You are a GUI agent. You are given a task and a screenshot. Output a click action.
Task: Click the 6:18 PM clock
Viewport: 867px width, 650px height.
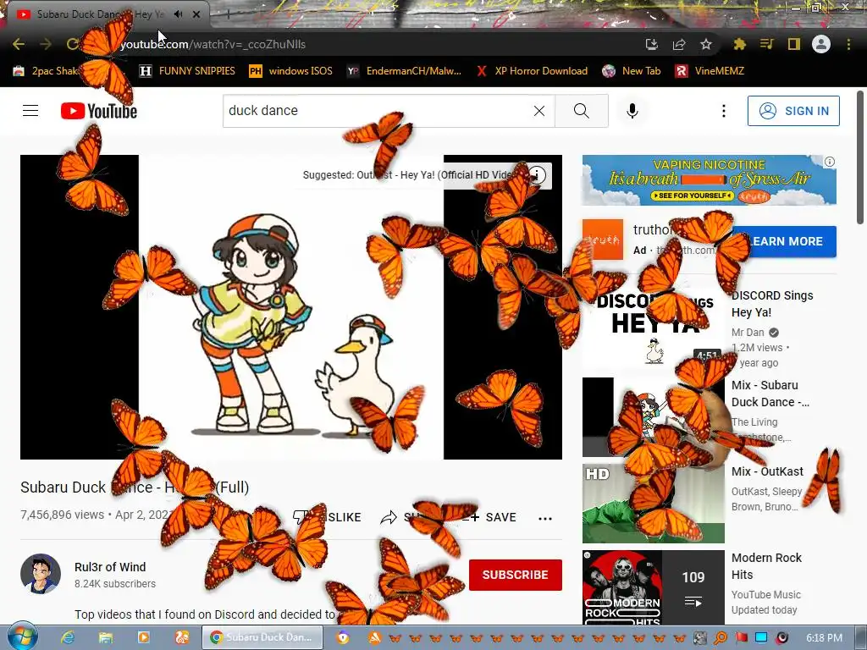coord(824,638)
